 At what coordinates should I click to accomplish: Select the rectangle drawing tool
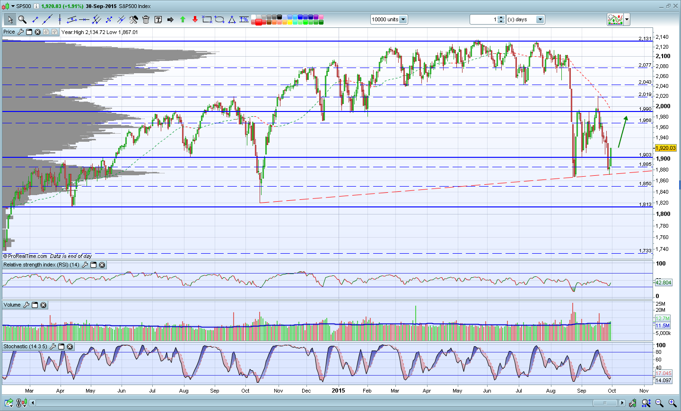point(207,19)
